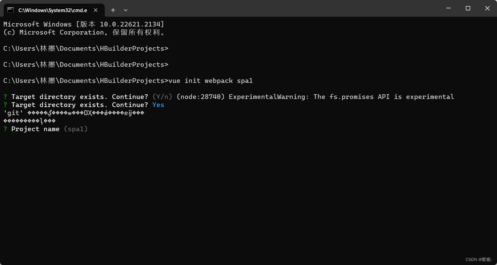Maximize the terminal window
This screenshot has width=497, height=265.
(x=468, y=8)
